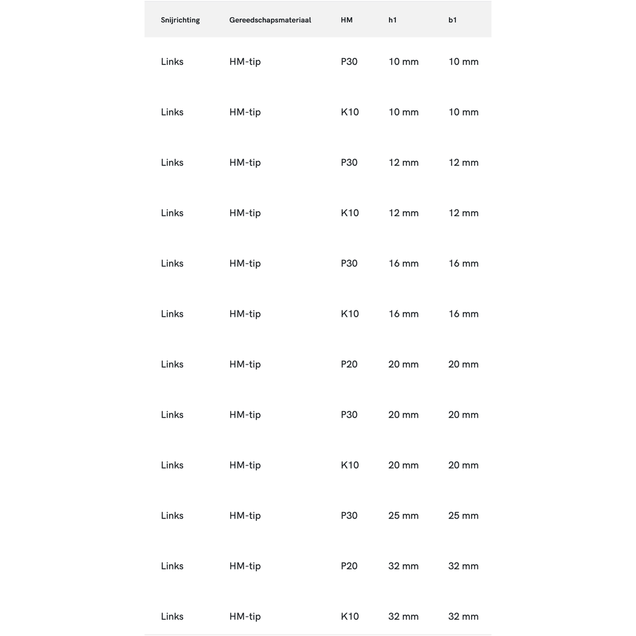Image resolution: width=636 pixels, height=636 pixels.
Task: Click the HM column header
Action: coord(347,20)
